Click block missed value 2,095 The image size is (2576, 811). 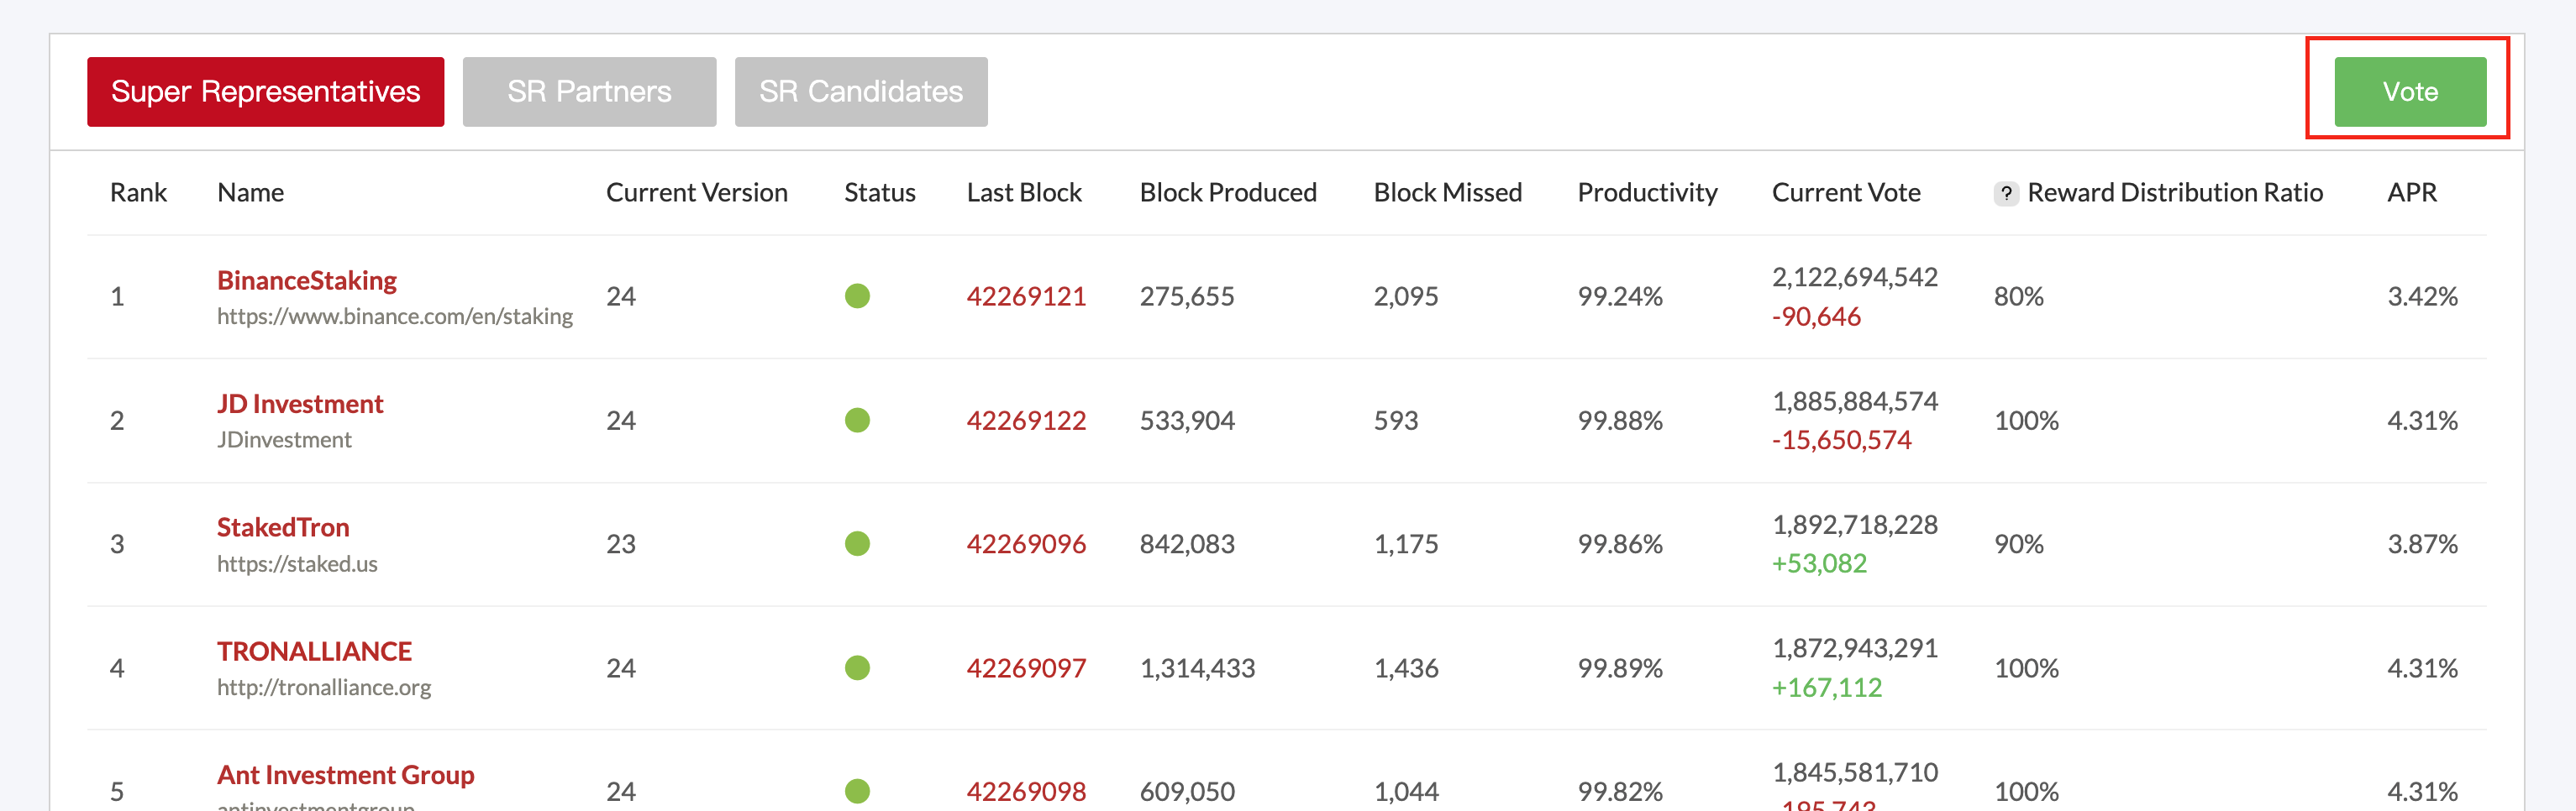coord(1406,296)
